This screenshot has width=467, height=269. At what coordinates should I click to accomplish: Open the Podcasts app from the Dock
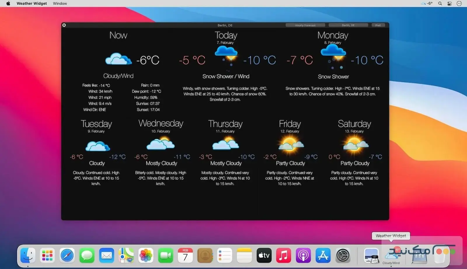point(303,255)
